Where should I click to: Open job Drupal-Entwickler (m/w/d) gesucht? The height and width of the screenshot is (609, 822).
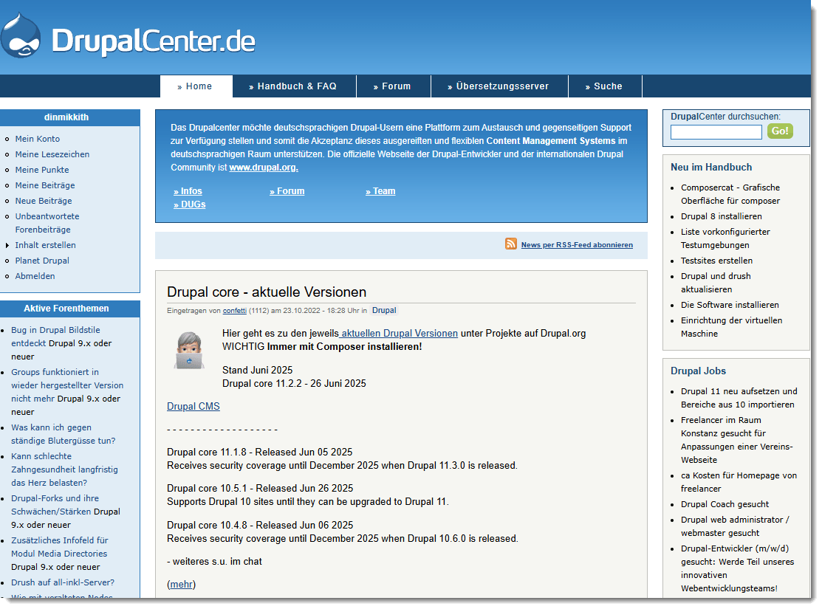click(x=737, y=568)
